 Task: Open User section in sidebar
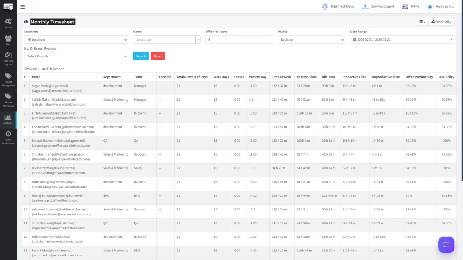8,40
